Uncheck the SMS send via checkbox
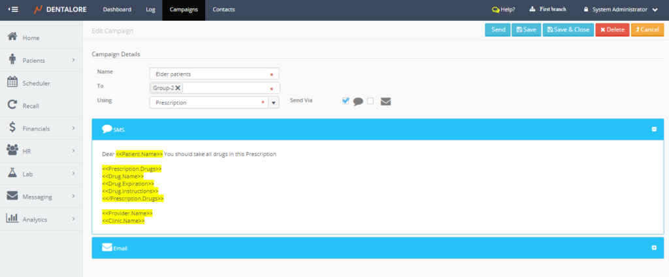This screenshot has width=669, height=277. [346, 101]
